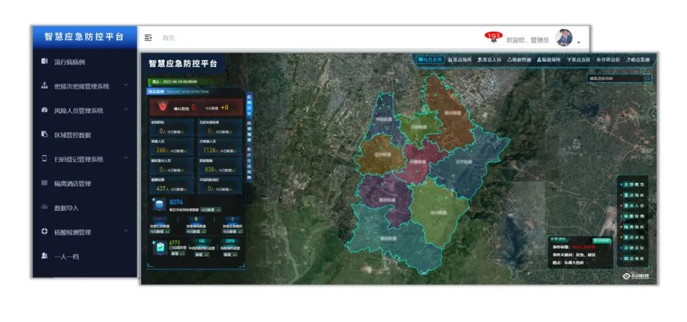Toggle 全部概览 in the map legend

click(633, 184)
